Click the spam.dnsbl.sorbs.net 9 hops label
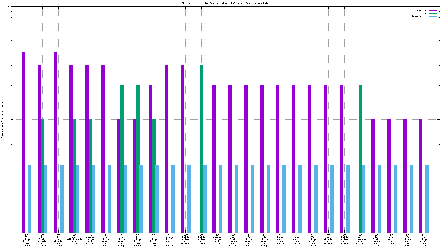Viewport: 444px width, 250px height. point(169,240)
